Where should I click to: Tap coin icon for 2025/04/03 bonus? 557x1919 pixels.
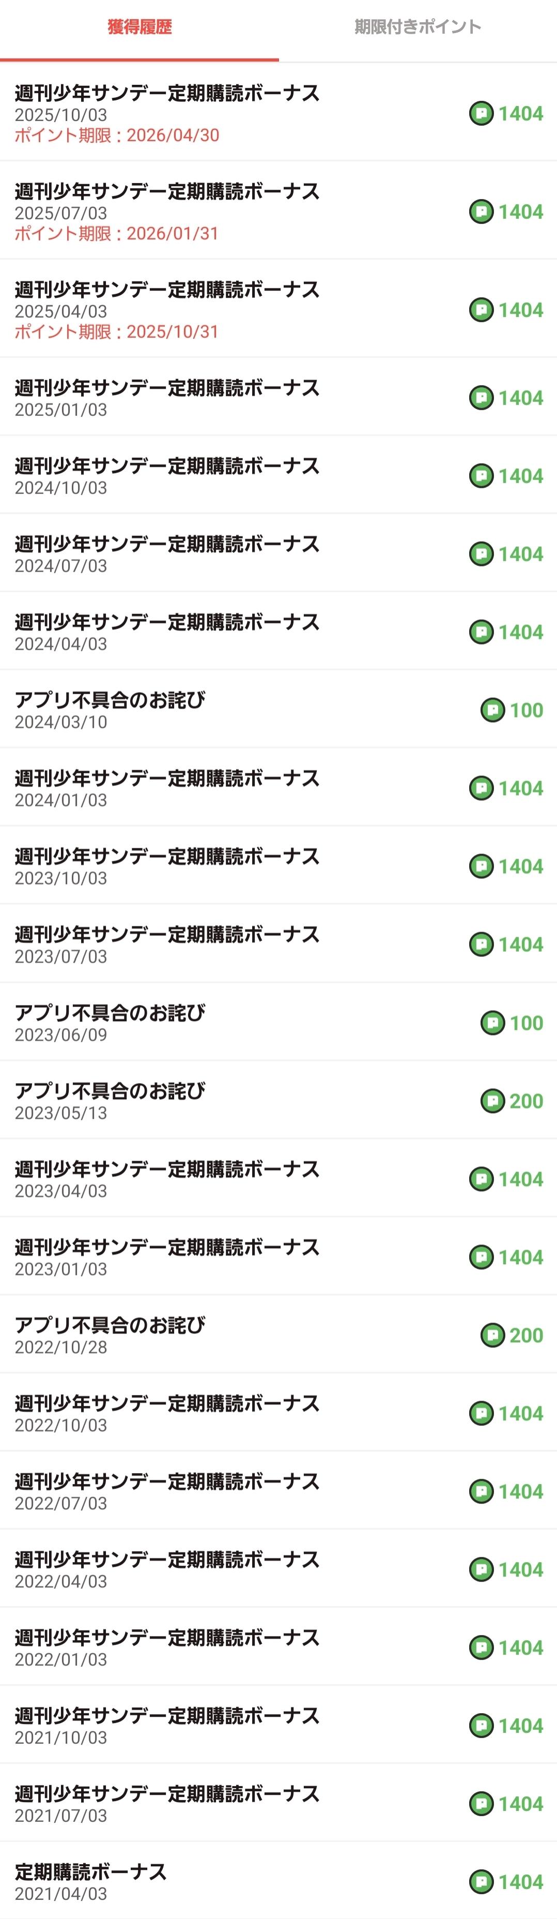click(481, 310)
